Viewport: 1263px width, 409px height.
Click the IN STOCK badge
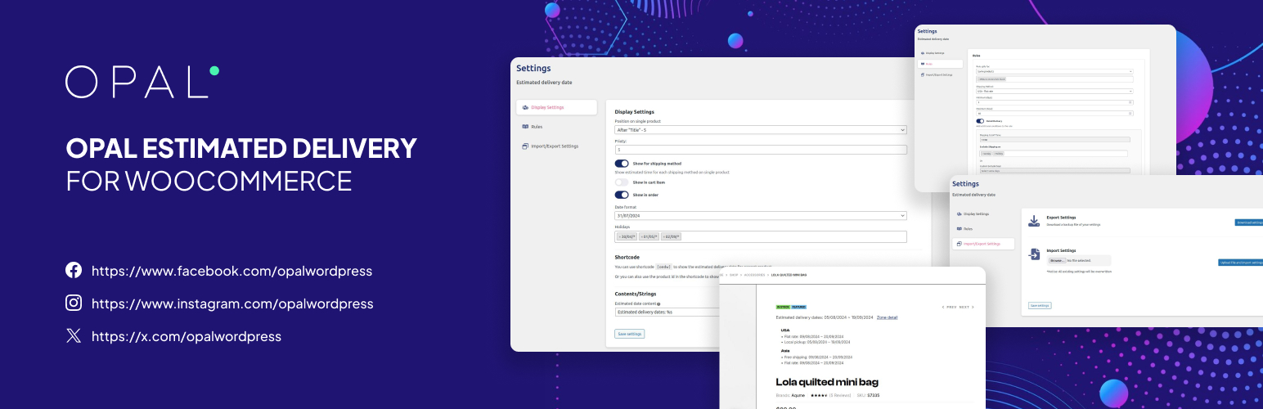[x=782, y=307]
